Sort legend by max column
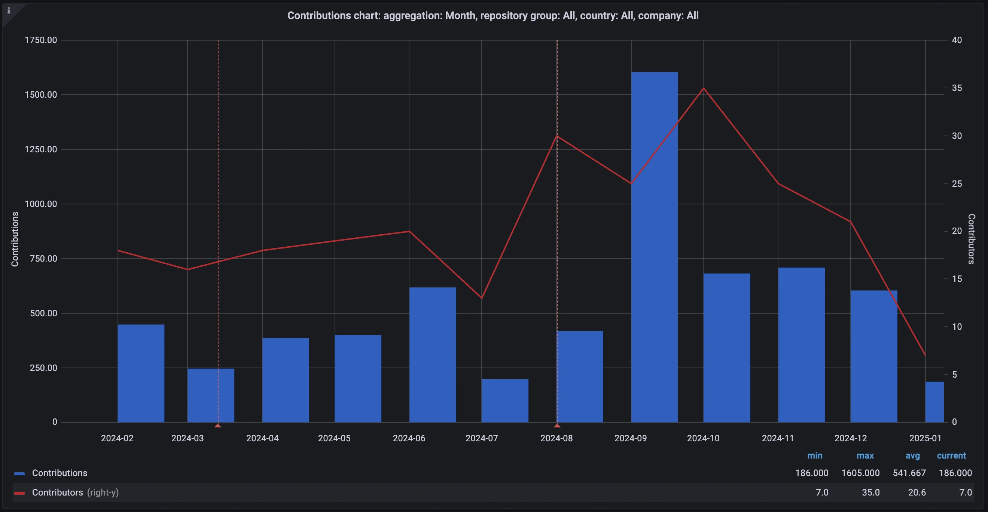 pos(865,455)
